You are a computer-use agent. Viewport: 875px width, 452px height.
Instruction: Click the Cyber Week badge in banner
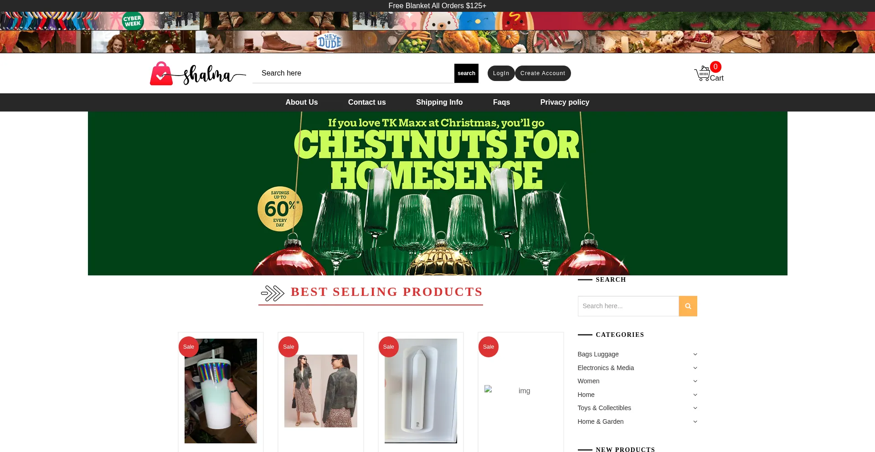tap(133, 21)
